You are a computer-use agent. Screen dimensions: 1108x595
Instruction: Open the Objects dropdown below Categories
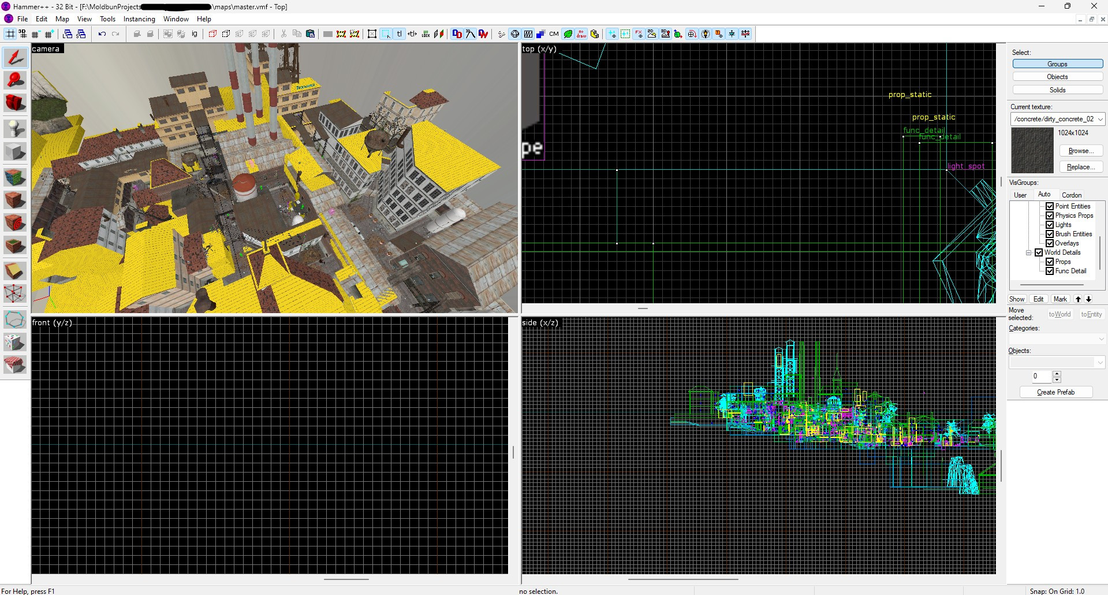click(1057, 362)
